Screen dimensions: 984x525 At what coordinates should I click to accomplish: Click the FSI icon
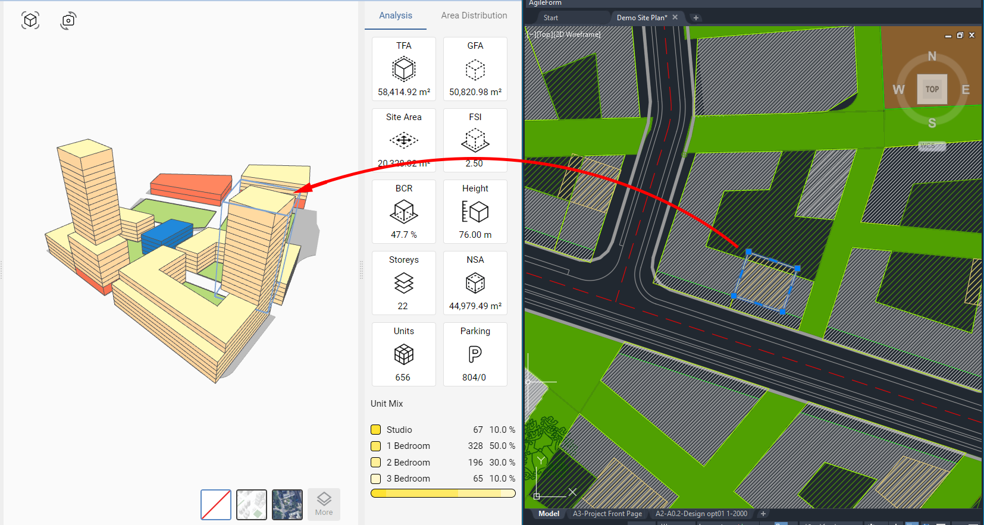click(475, 140)
